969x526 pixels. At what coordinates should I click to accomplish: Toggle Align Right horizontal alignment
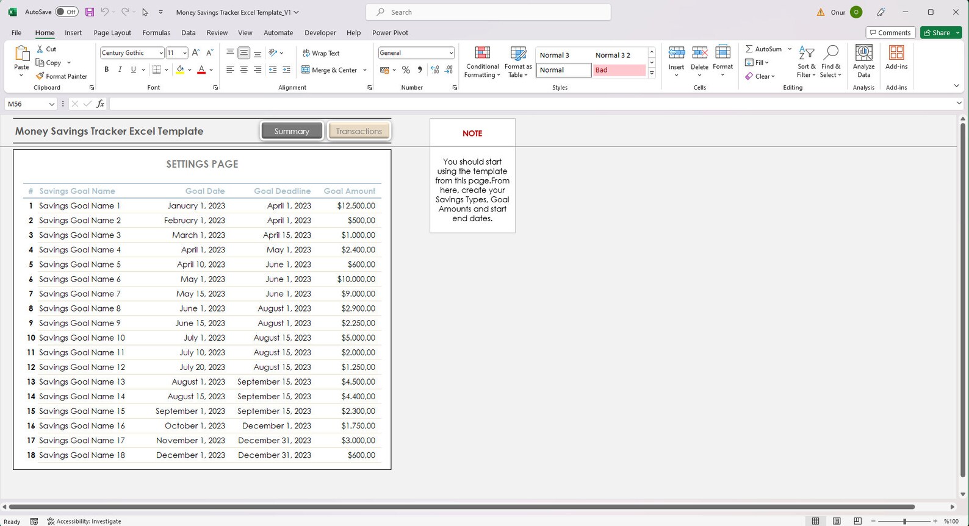click(x=258, y=69)
